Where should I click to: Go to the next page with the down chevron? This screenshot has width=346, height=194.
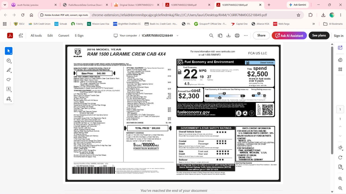tap(340, 136)
